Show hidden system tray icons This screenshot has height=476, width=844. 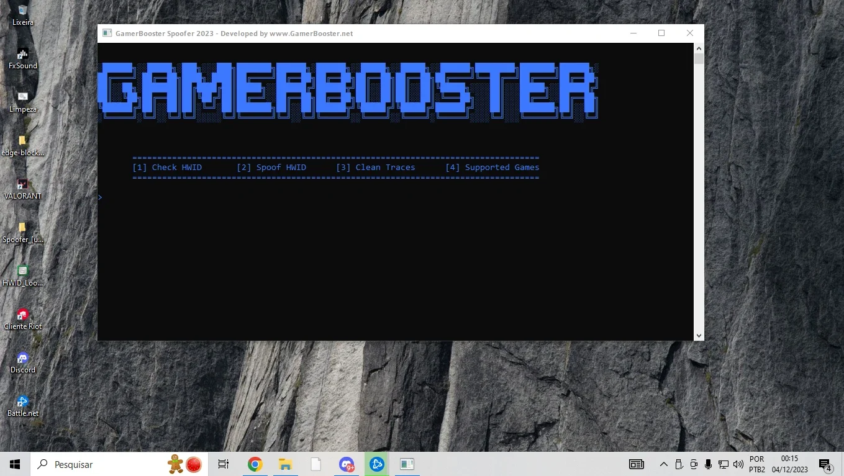coord(664,464)
